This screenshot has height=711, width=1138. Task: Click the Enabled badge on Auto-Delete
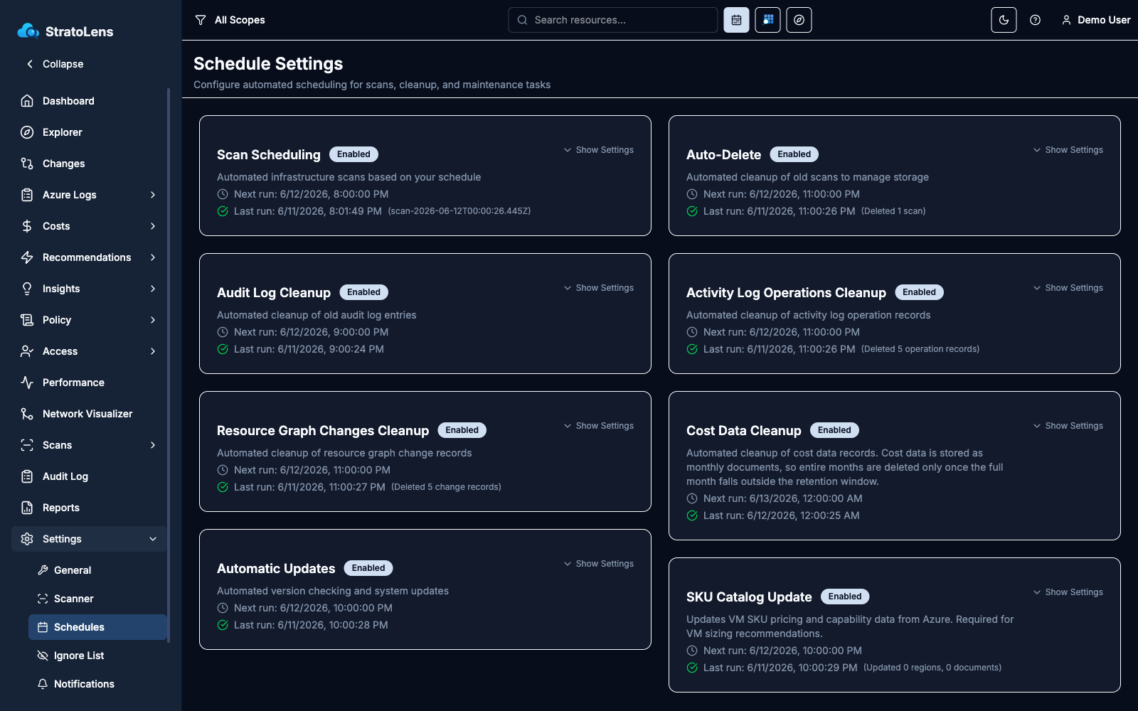794,154
